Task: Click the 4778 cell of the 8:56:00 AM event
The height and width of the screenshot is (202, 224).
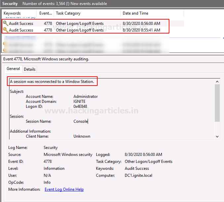Action: point(48,23)
